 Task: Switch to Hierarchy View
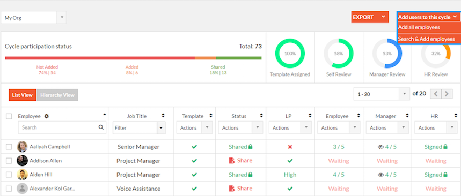click(57, 95)
